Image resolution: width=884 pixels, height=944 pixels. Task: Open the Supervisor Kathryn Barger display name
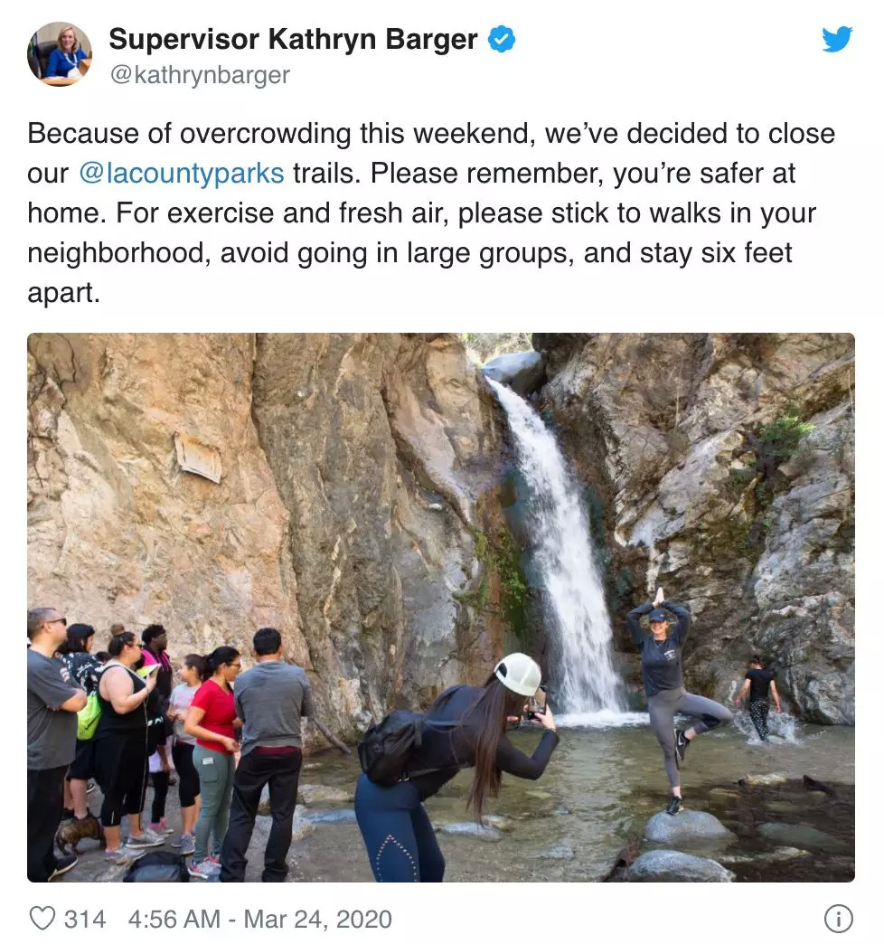click(293, 39)
